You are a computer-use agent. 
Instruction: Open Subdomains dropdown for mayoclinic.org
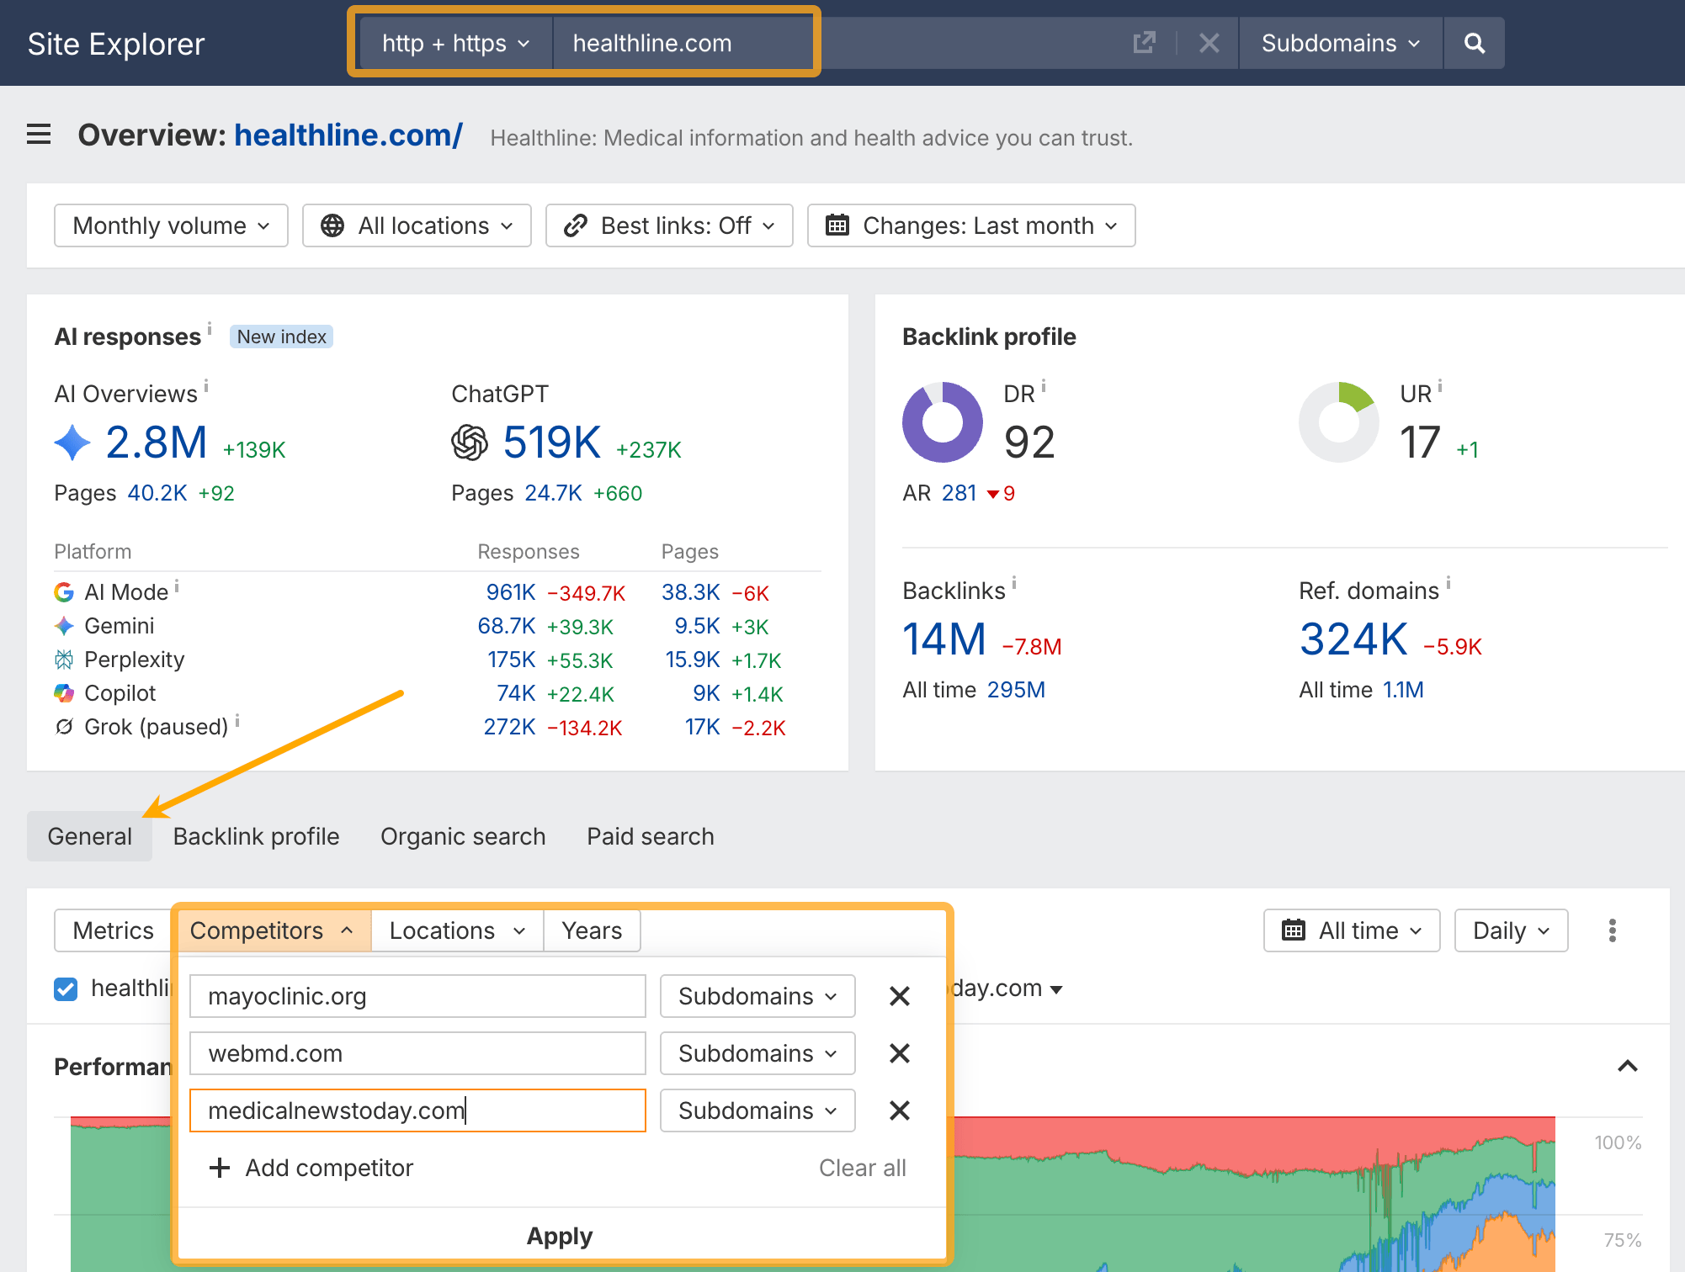tap(757, 996)
